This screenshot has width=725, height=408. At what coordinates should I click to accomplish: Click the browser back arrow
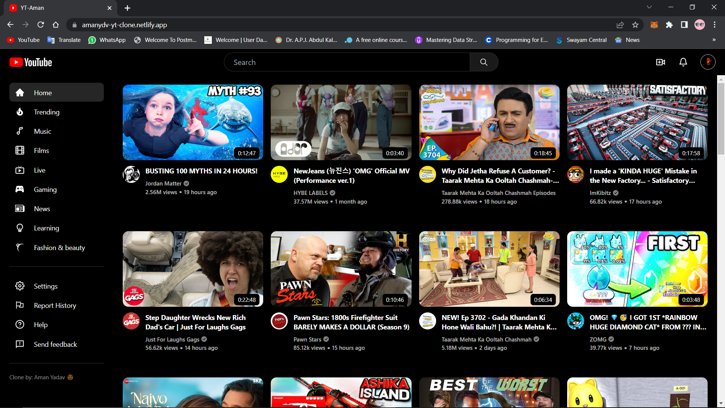(x=10, y=25)
